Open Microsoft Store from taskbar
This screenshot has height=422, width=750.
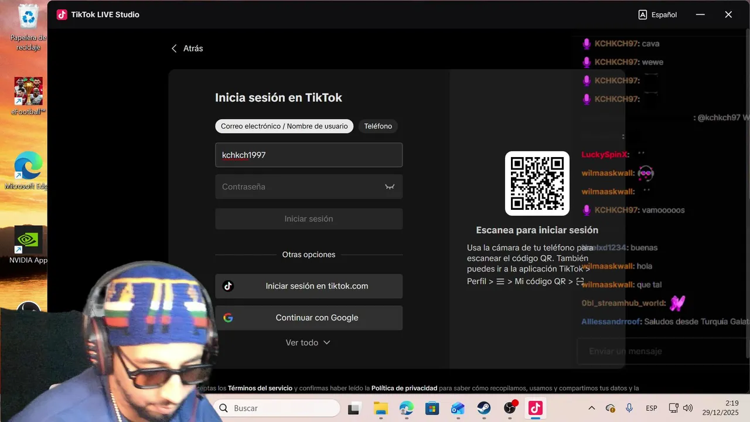pos(432,409)
